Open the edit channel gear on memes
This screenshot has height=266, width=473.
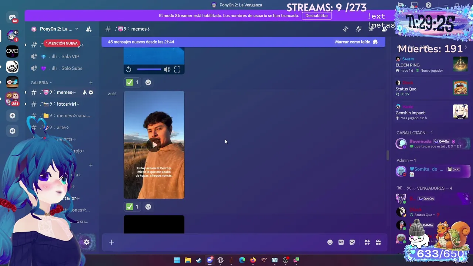(91, 92)
